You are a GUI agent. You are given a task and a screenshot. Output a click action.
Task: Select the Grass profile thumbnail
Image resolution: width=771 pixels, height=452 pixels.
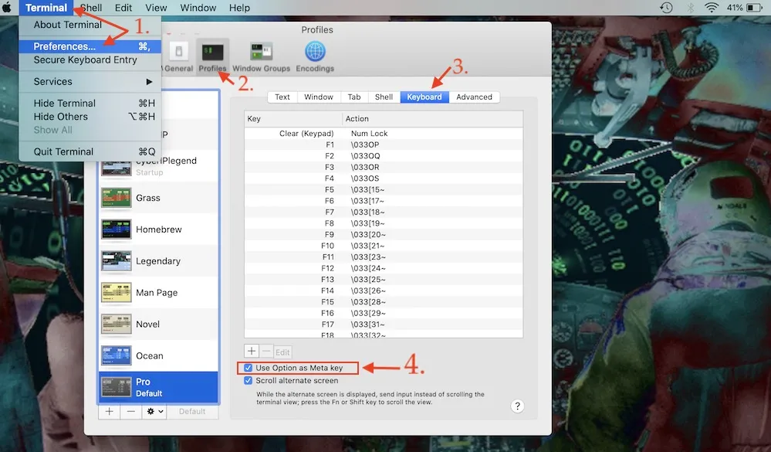pyautogui.click(x=116, y=198)
